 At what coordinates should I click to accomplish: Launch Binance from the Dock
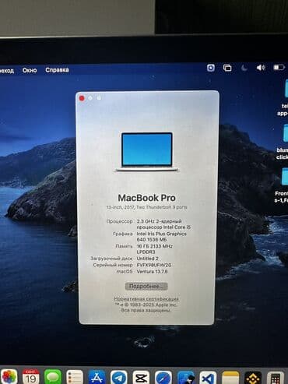point(253,377)
